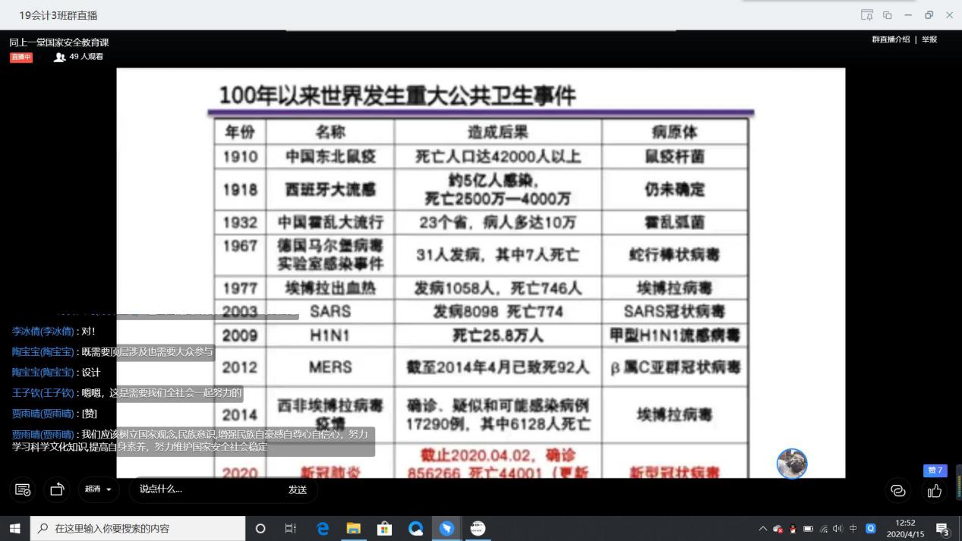Click the circular pug presenter avatar

point(791,464)
